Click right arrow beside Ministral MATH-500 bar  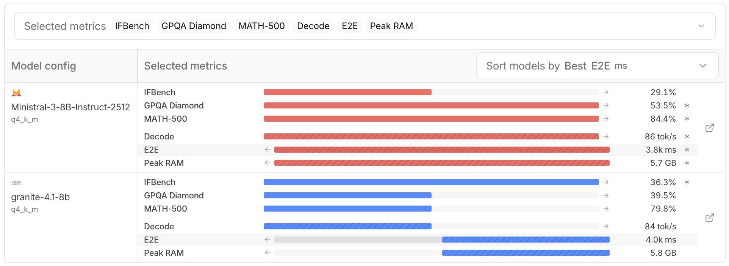pyautogui.click(x=606, y=119)
